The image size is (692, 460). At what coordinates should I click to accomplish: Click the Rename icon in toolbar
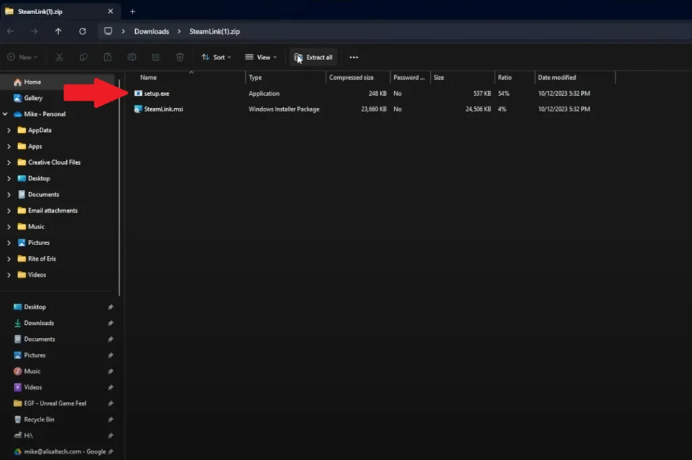click(132, 57)
